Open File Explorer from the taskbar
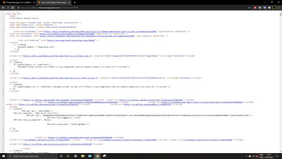Image resolution: width=282 pixels, height=159 pixels. 83,156
